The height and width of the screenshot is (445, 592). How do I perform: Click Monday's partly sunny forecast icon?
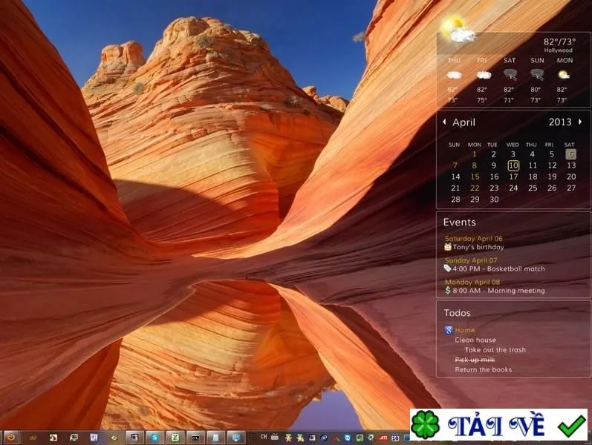pyautogui.click(x=564, y=75)
